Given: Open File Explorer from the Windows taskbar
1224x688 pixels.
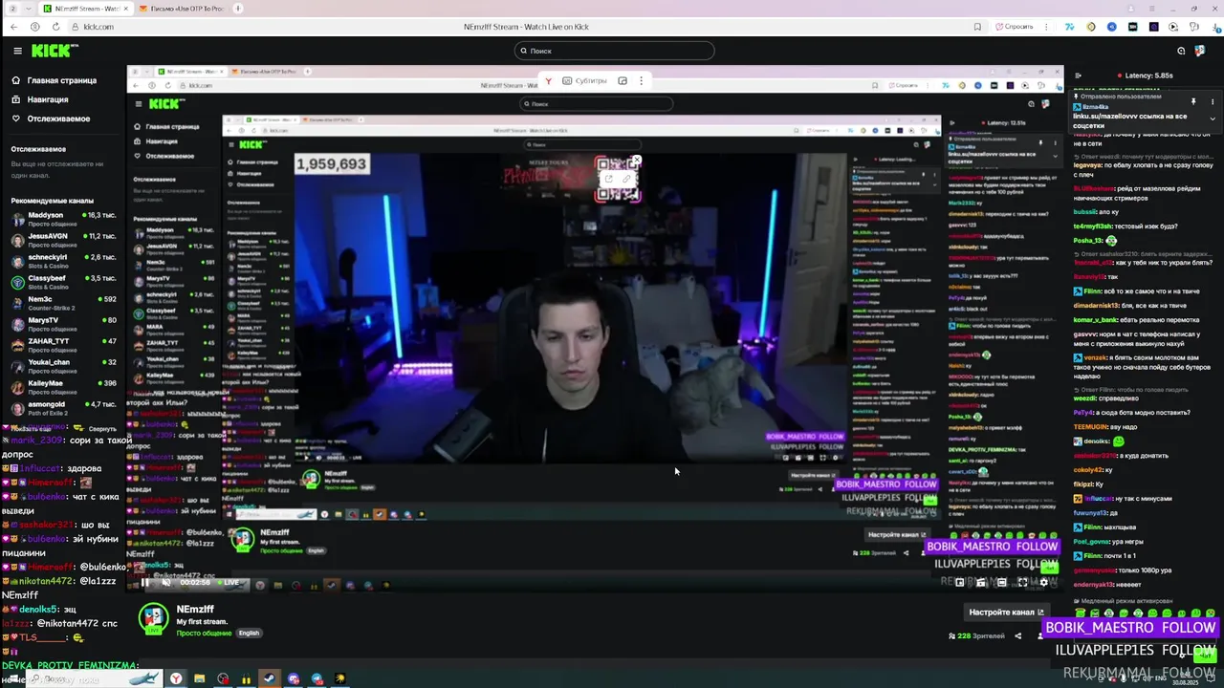Looking at the screenshot, I should 199,678.
